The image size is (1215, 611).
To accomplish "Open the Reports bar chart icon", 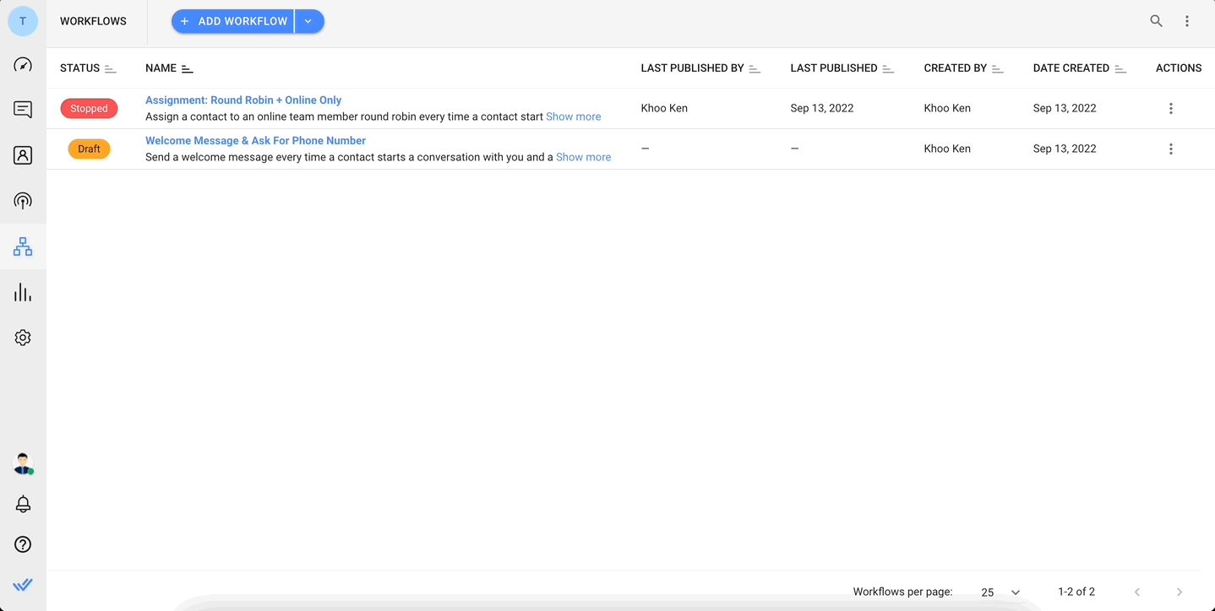I will (x=23, y=292).
